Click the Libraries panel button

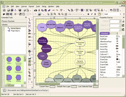pos(14,25)
